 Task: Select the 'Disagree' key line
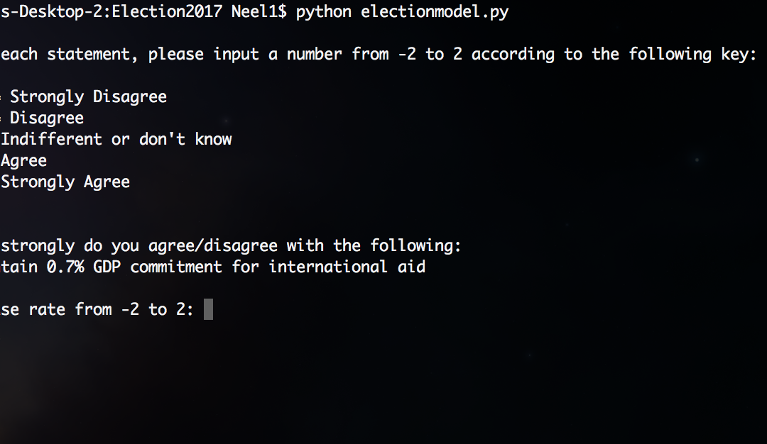[47, 118]
